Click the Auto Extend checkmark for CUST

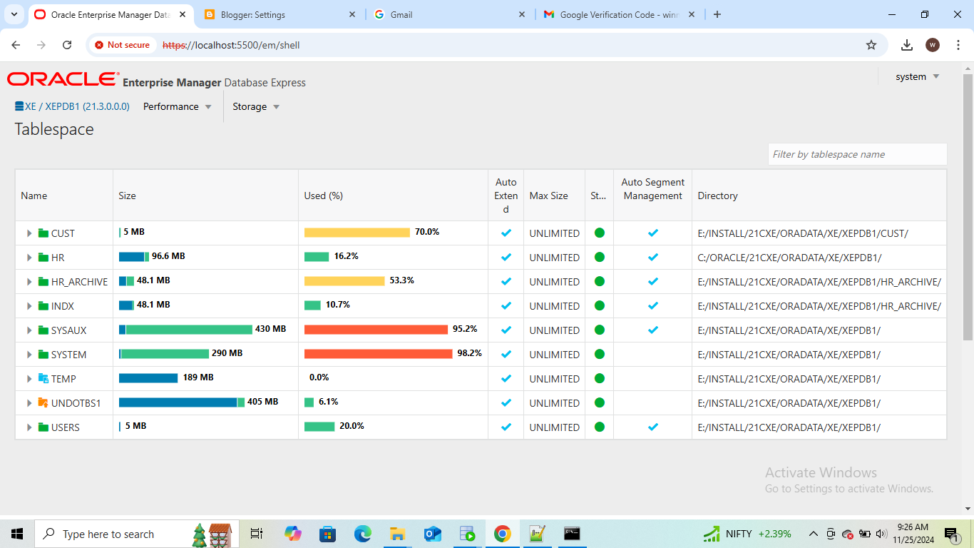click(506, 233)
